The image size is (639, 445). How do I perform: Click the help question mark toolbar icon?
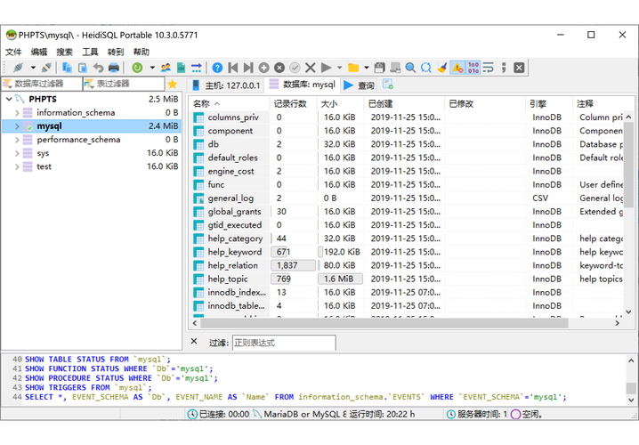(217, 68)
